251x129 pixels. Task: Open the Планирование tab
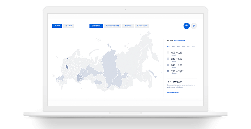click(113, 26)
